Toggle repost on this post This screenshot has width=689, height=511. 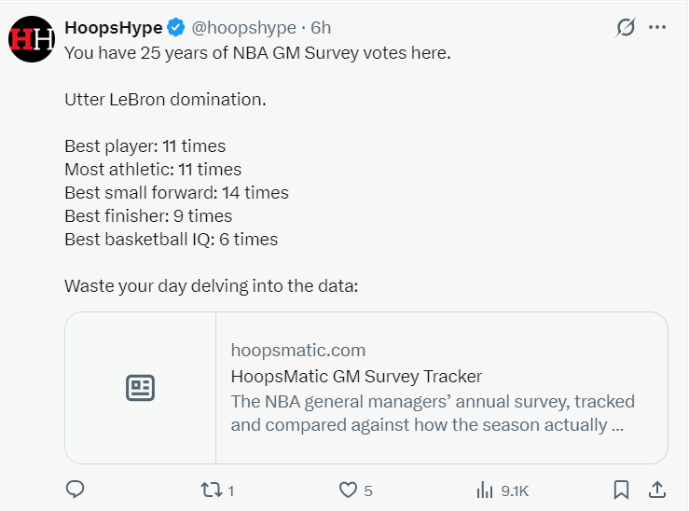pyautogui.click(x=212, y=490)
